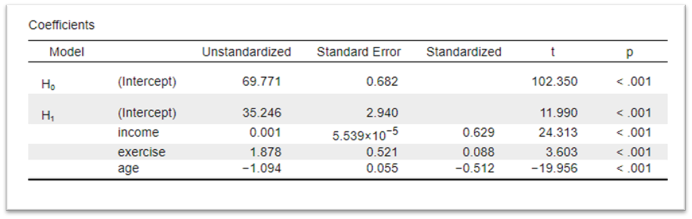This screenshot has height=219, width=692.
Task: Click the Unstandardized column header
Action: tap(247, 52)
